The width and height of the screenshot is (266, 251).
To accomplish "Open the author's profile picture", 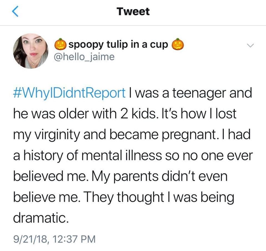I will (31, 51).
